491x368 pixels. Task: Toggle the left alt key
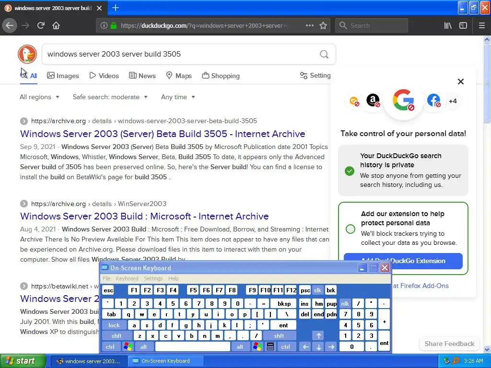[144, 346]
